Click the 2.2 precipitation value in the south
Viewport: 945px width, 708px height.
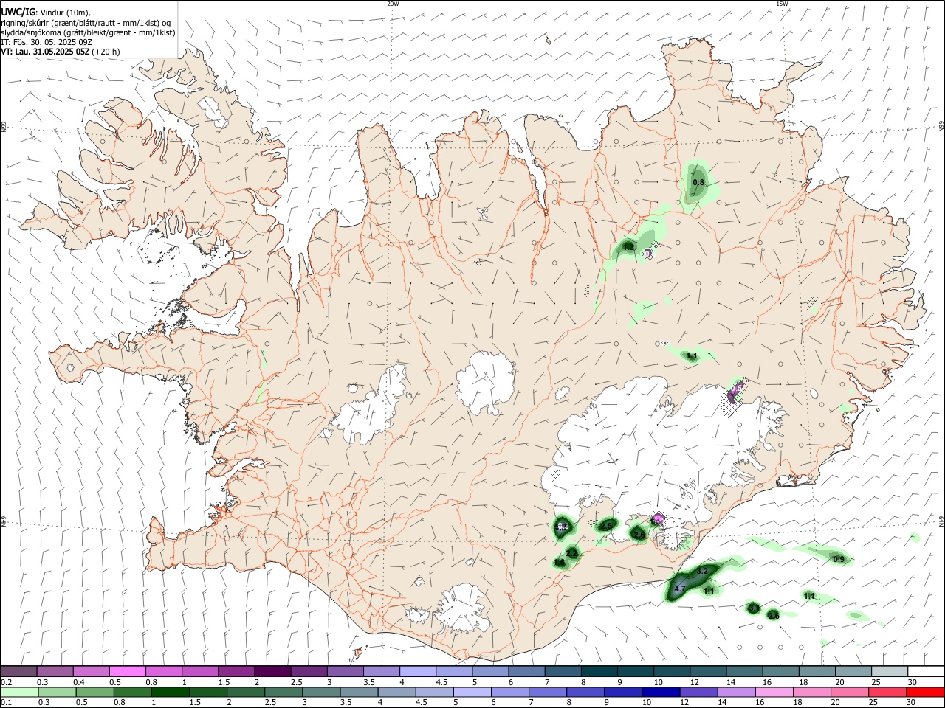tap(572, 553)
